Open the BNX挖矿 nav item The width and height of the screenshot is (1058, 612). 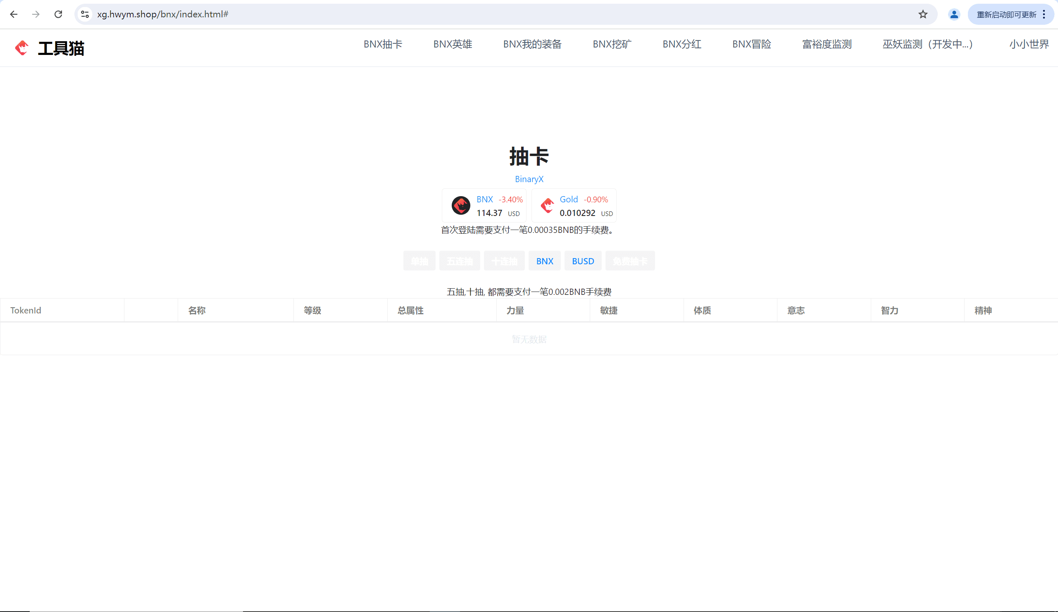point(612,44)
